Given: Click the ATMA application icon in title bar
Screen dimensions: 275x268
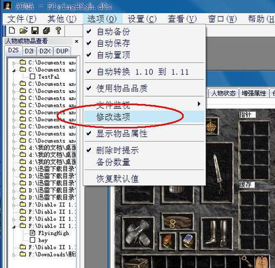Looking at the screenshot, I should tap(8, 6).
